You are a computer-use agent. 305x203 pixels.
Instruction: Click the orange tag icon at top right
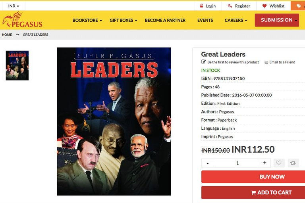point(298,6)
